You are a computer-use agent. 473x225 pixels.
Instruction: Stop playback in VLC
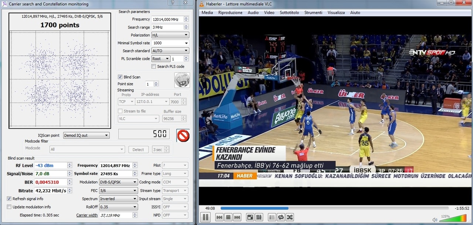(228, 217)
